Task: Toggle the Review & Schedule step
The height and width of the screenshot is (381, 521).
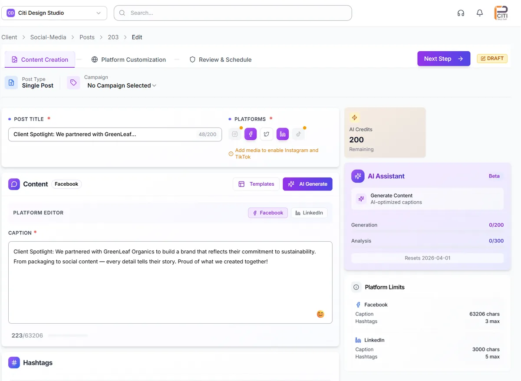Action: click(x=220, y=59)
